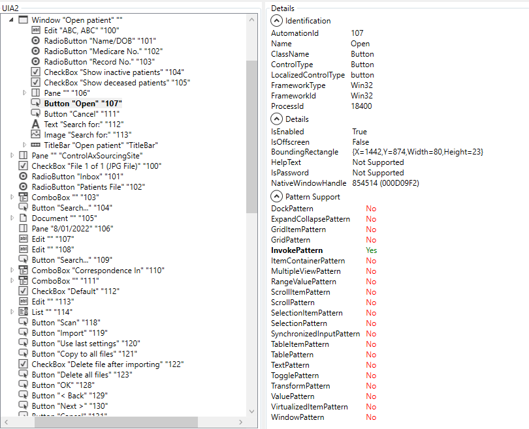Click the ComboBox icon for "Correspondence In"
This screenshot has width=529, height=429.
[24, 270]
